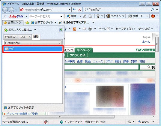
Task: Click the 商品 search category
Action: [x=118, y=61]
